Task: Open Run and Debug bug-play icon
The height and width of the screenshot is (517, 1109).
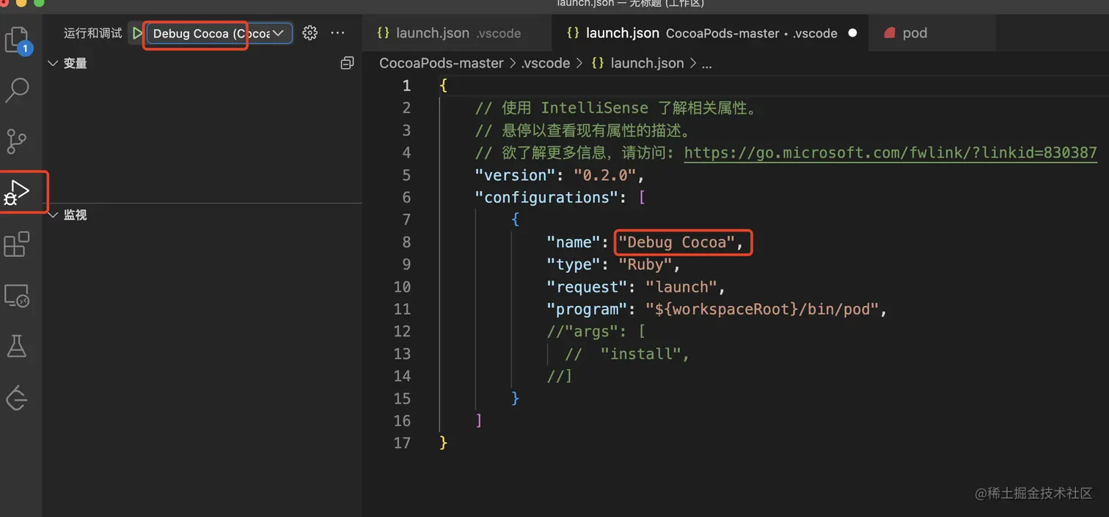Action: [18, 193]
